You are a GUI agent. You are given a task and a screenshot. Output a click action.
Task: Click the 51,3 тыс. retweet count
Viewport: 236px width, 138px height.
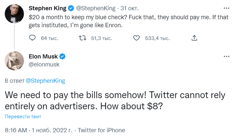coord(101,38)
